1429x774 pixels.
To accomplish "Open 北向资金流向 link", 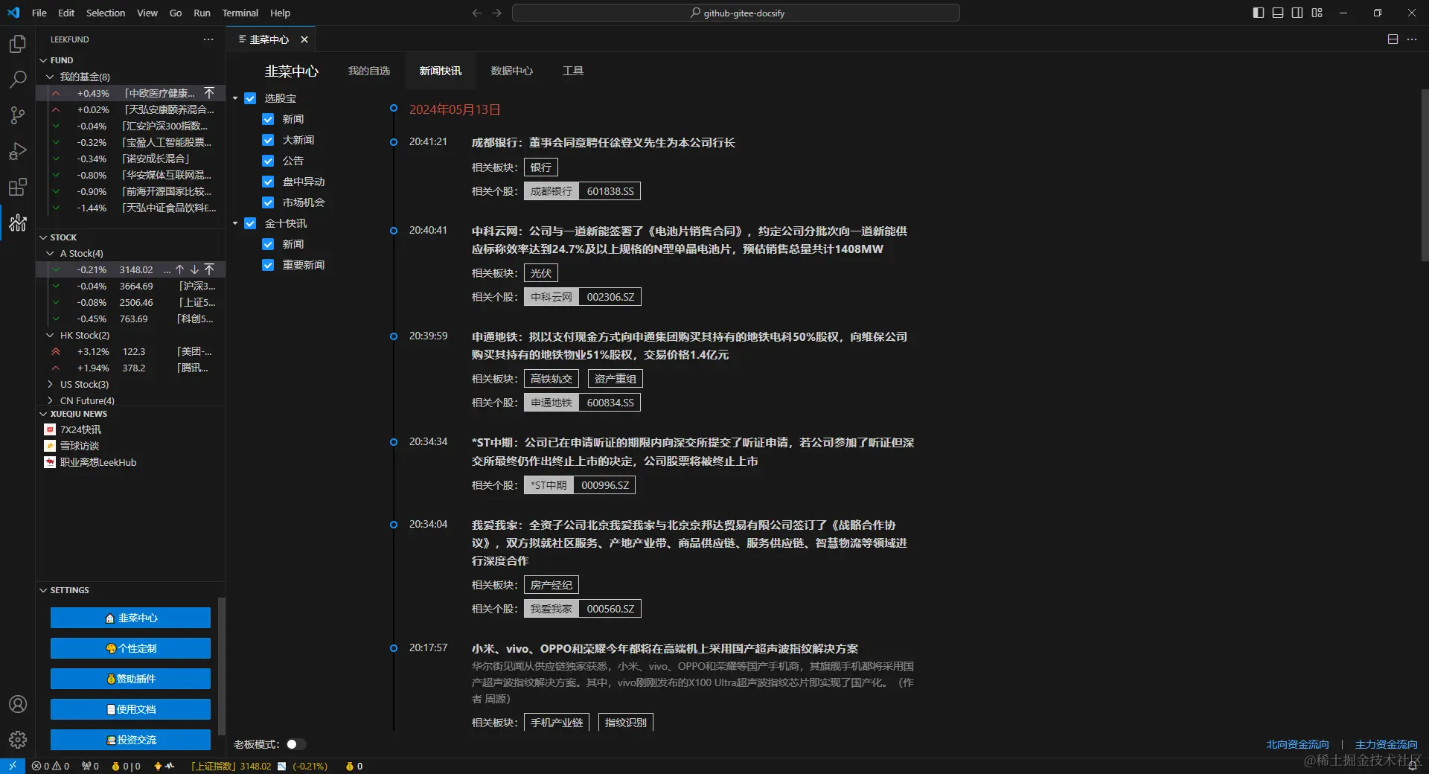I will click(x=1297, y=744).
